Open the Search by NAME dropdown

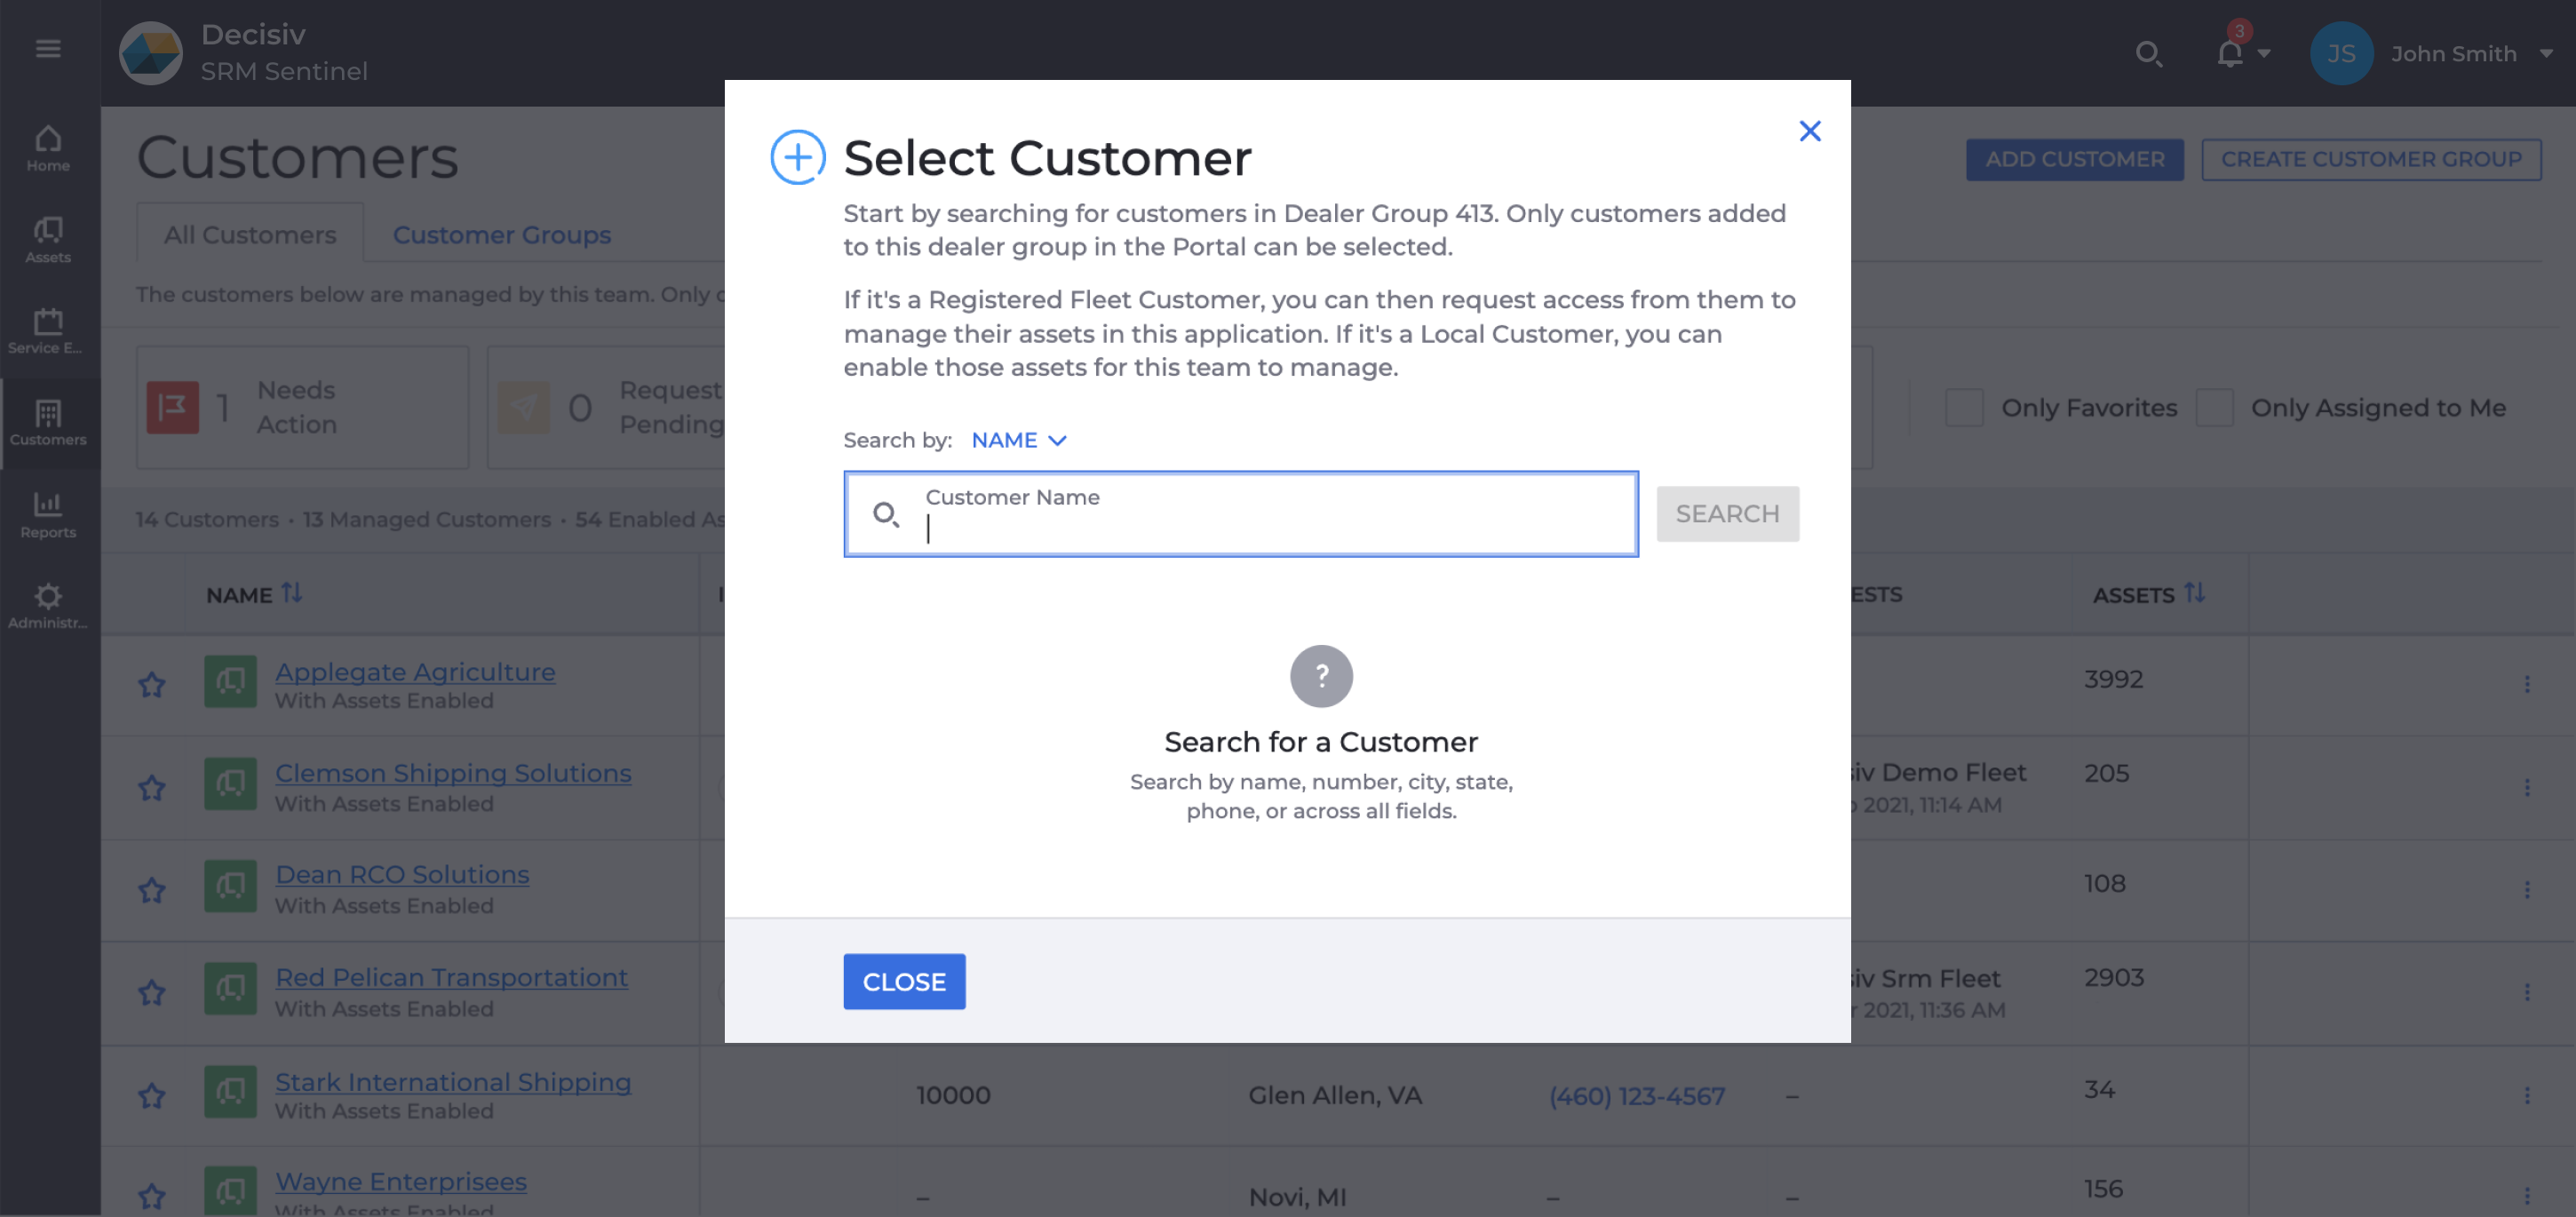pos(1018,440)
